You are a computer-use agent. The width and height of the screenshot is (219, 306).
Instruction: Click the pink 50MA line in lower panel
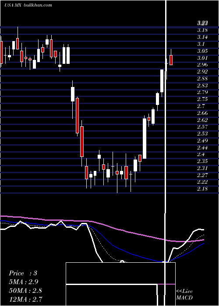117,229
